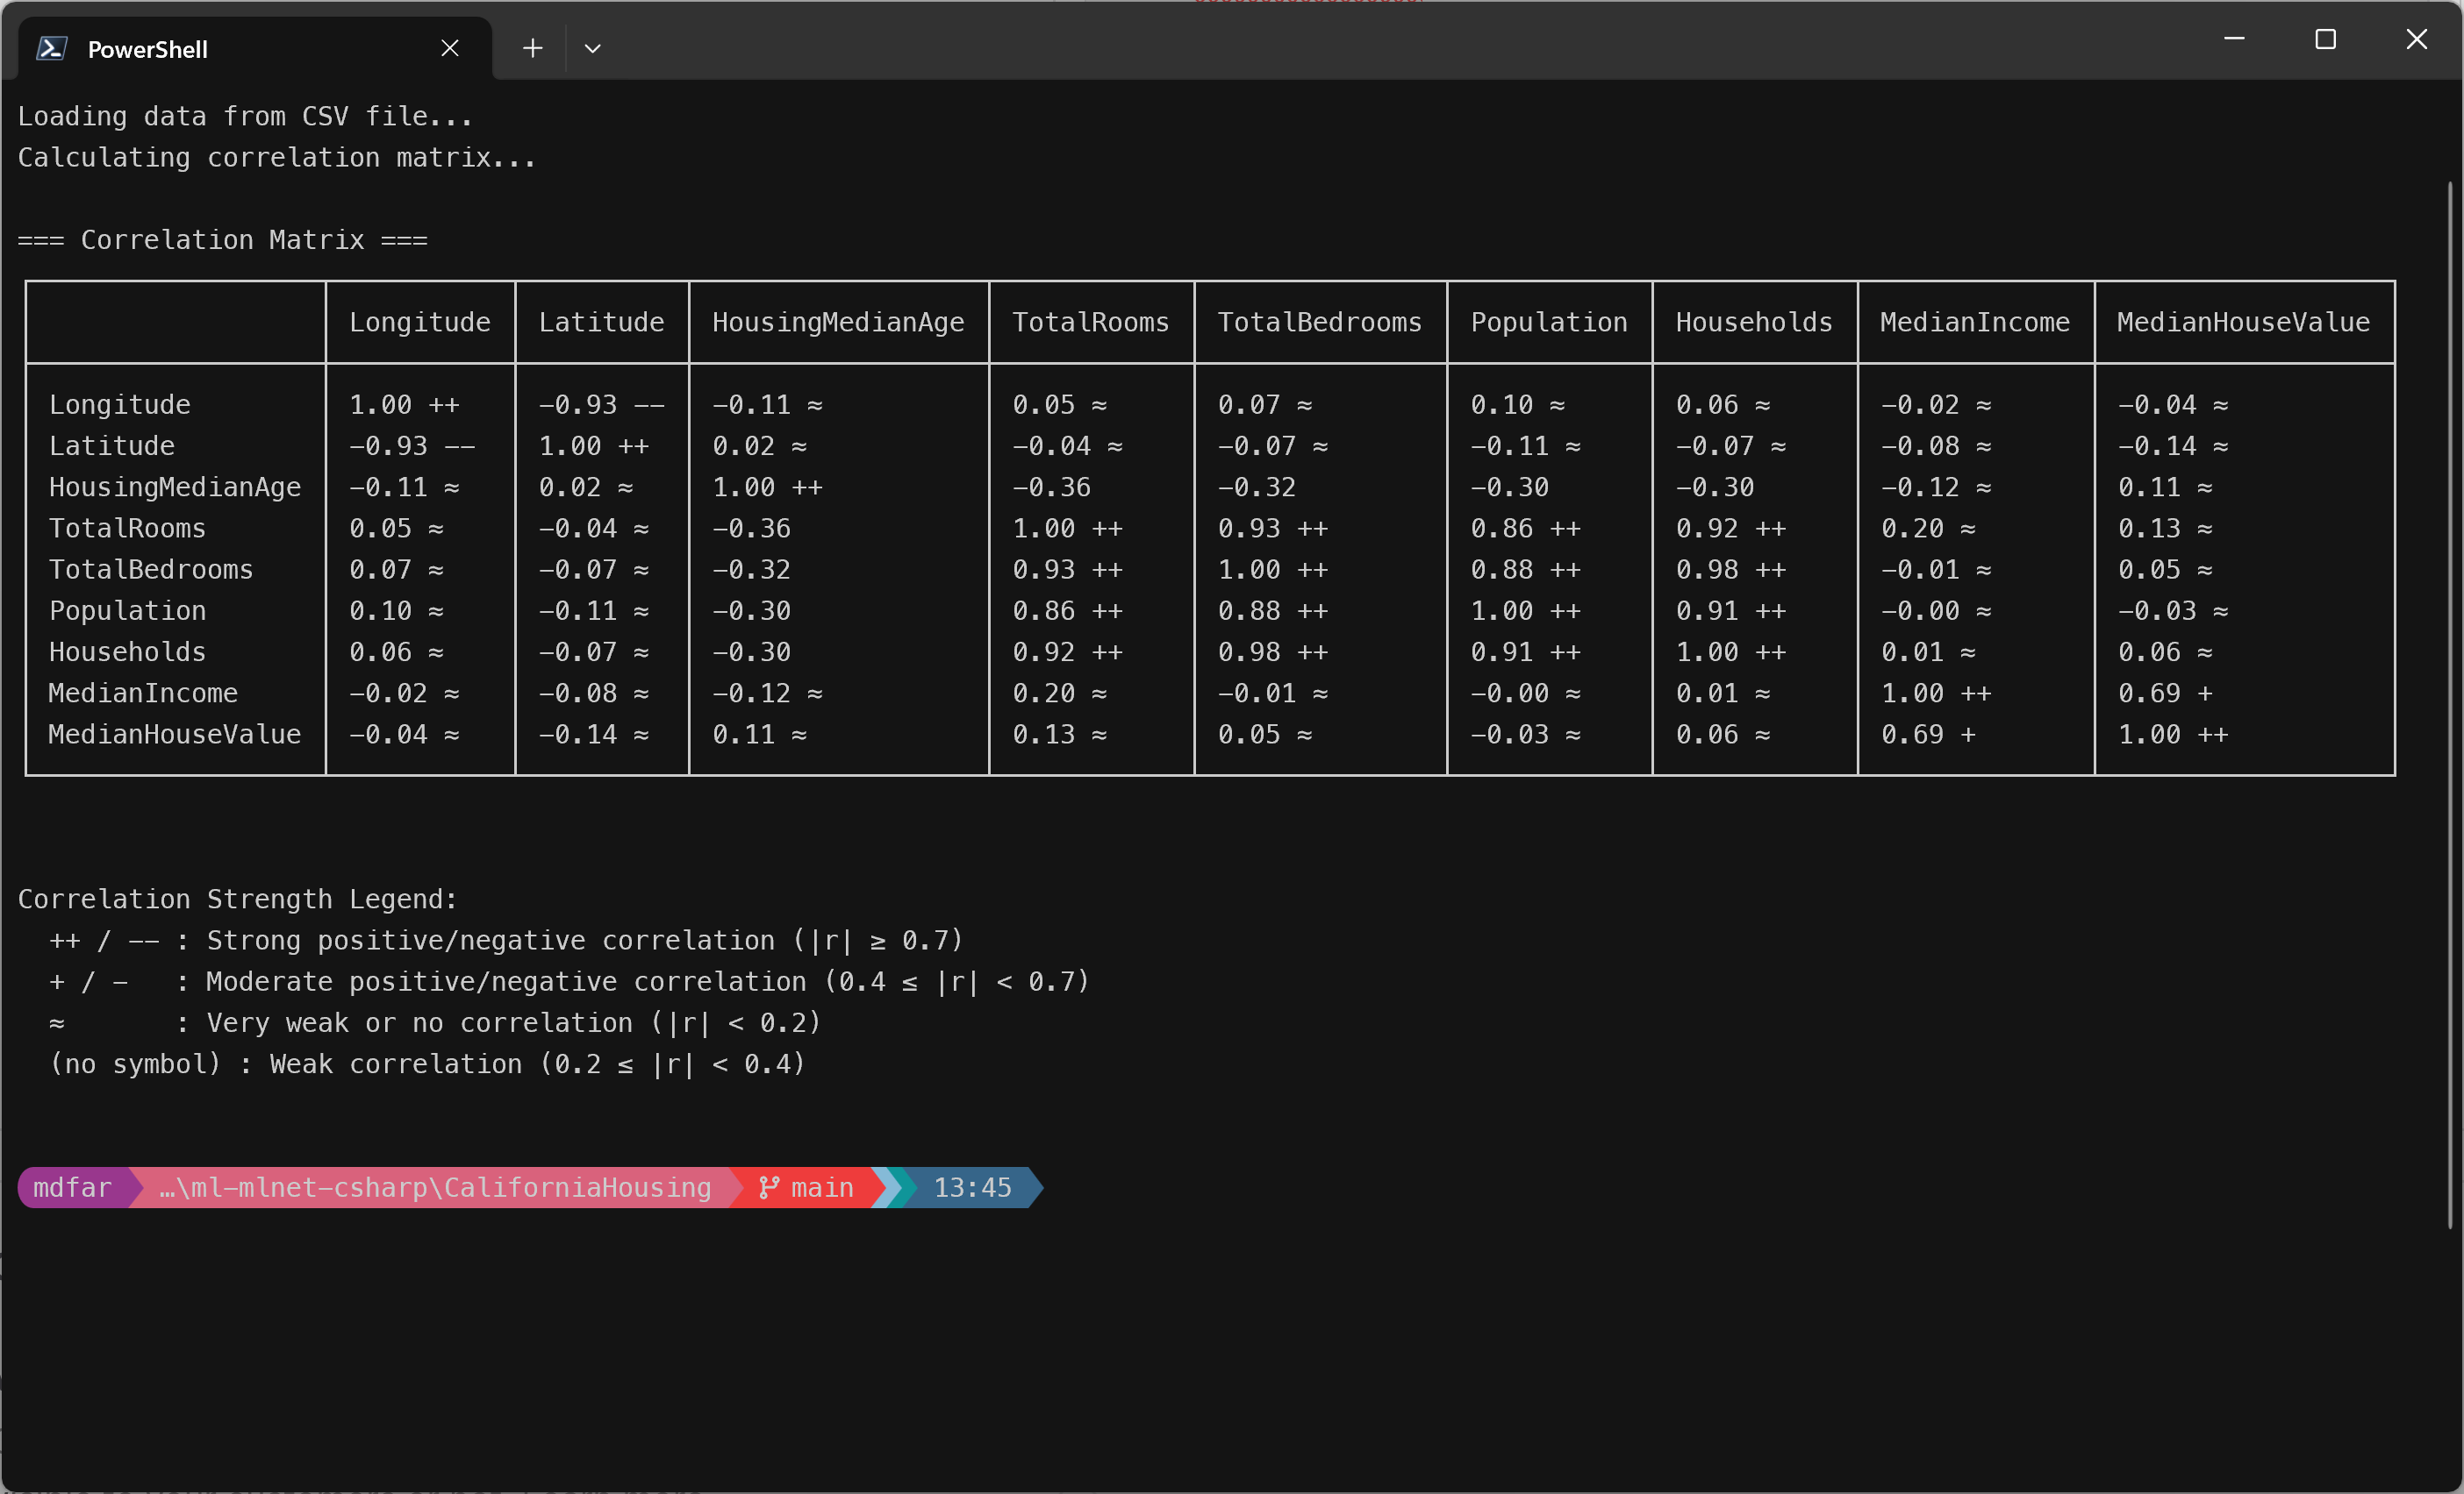Screen dimensions: 2464x1494
Task: Close the PowerShell tab
Action: click(449, 48)
